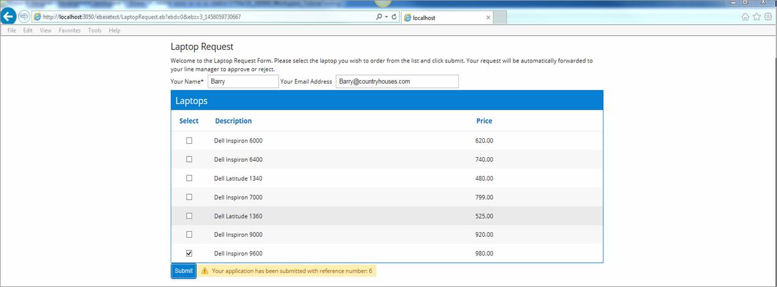Screen dimensions: 777x287
Task: Open the Tools gear icon
Action: (x=768, y=17)
